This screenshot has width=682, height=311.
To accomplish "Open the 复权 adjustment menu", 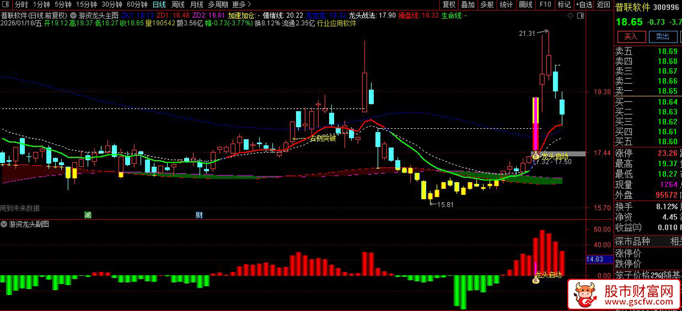I will (x=449, y=5).
